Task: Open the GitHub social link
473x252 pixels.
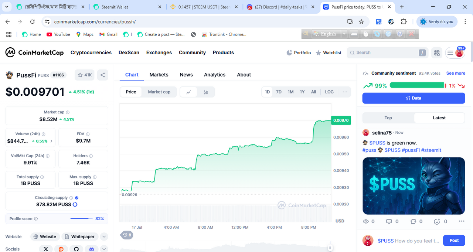Action: (76, 249)
